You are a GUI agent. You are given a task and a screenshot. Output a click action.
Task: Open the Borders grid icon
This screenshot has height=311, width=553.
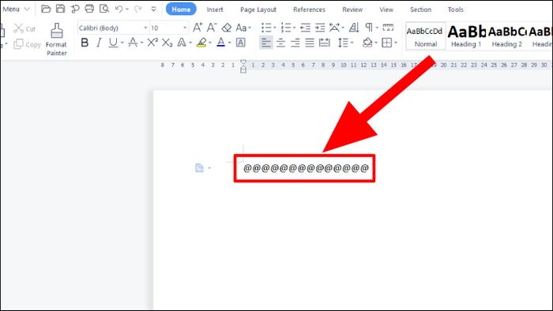coord(387,43)
